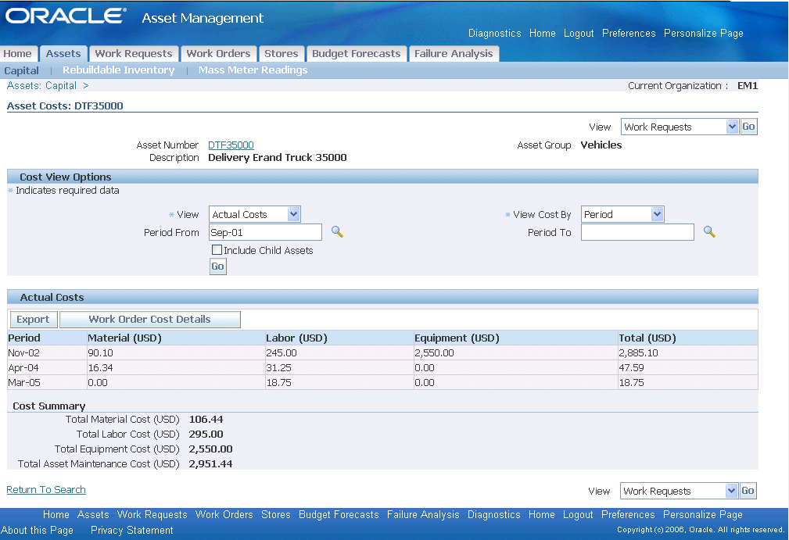Open the Work Orders tab
This screenshot has width=789, height=540.
pos(218,53)
